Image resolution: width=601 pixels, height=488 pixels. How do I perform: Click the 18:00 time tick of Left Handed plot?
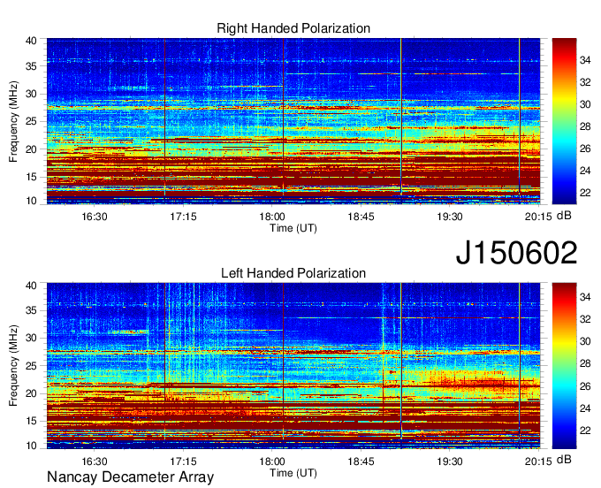pyautogui.click(x=271, y=461)
